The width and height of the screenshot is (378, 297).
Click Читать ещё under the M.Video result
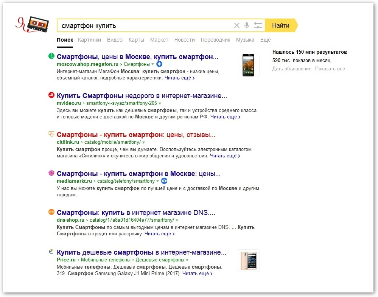226,117
